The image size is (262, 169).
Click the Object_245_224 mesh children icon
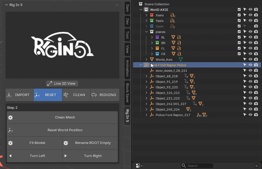coord(188,109)
